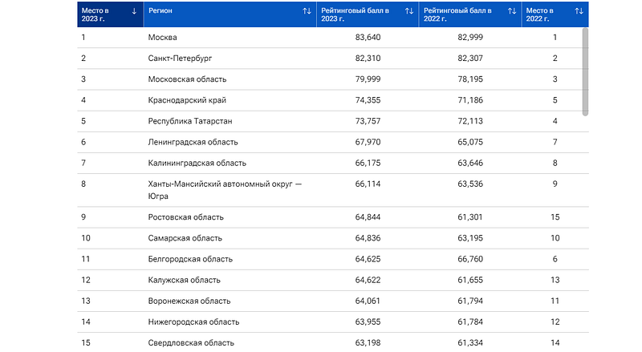
Task: Click the Краснодарский край row name
Action: click(187, 100)
